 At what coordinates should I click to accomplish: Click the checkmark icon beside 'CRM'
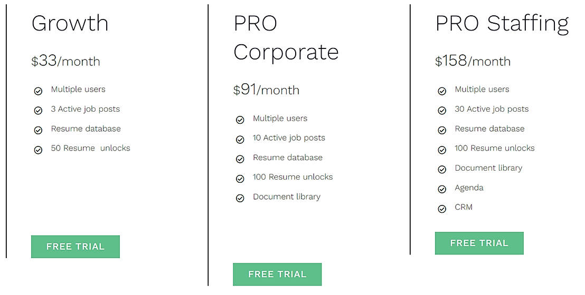click(x=442, y=209)
